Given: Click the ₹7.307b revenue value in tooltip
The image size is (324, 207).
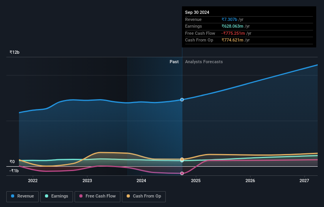Looking at the screenshot, I should [x=229, y=19].
